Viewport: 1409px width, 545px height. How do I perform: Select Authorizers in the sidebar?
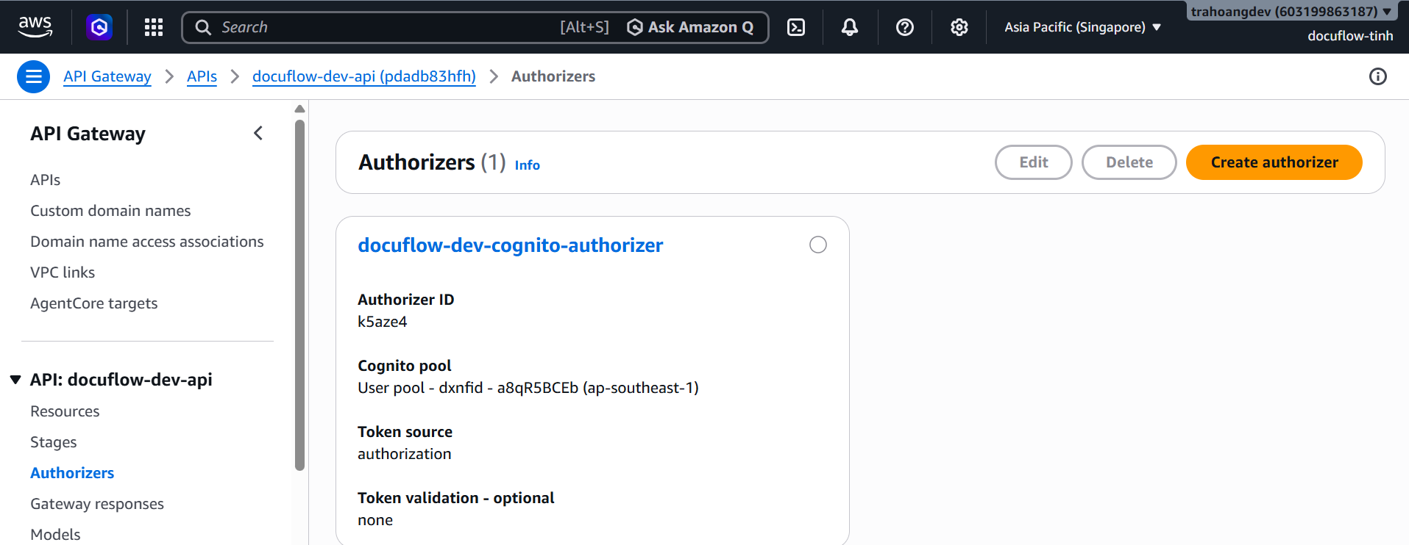pyautogui.click(x=72, y=473)
